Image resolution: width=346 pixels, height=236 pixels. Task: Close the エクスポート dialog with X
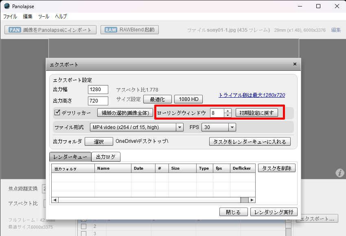tap(295, 64)
